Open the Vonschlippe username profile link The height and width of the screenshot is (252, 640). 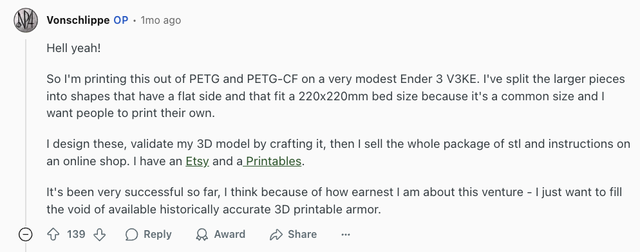(x=78, y=20)
